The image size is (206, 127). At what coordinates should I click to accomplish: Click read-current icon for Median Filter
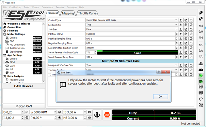click(181, 25)
